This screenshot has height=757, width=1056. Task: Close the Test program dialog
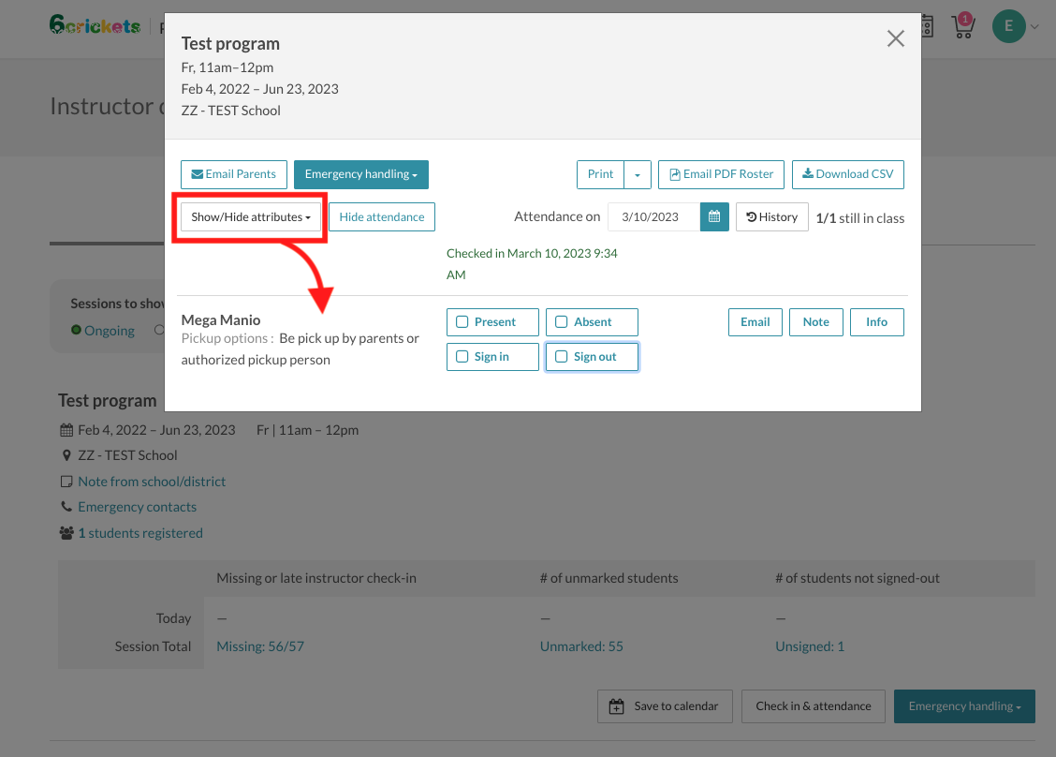pyautogui.click(x=896, y=38)
